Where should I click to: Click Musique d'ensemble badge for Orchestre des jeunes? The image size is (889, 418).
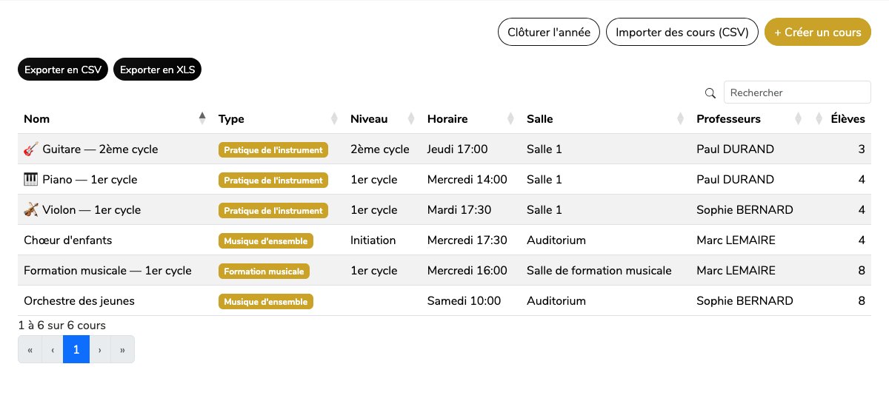coord(266,301)
